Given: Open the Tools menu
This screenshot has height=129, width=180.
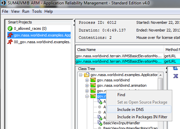Looking at the screenshot, I should point(37,11).
